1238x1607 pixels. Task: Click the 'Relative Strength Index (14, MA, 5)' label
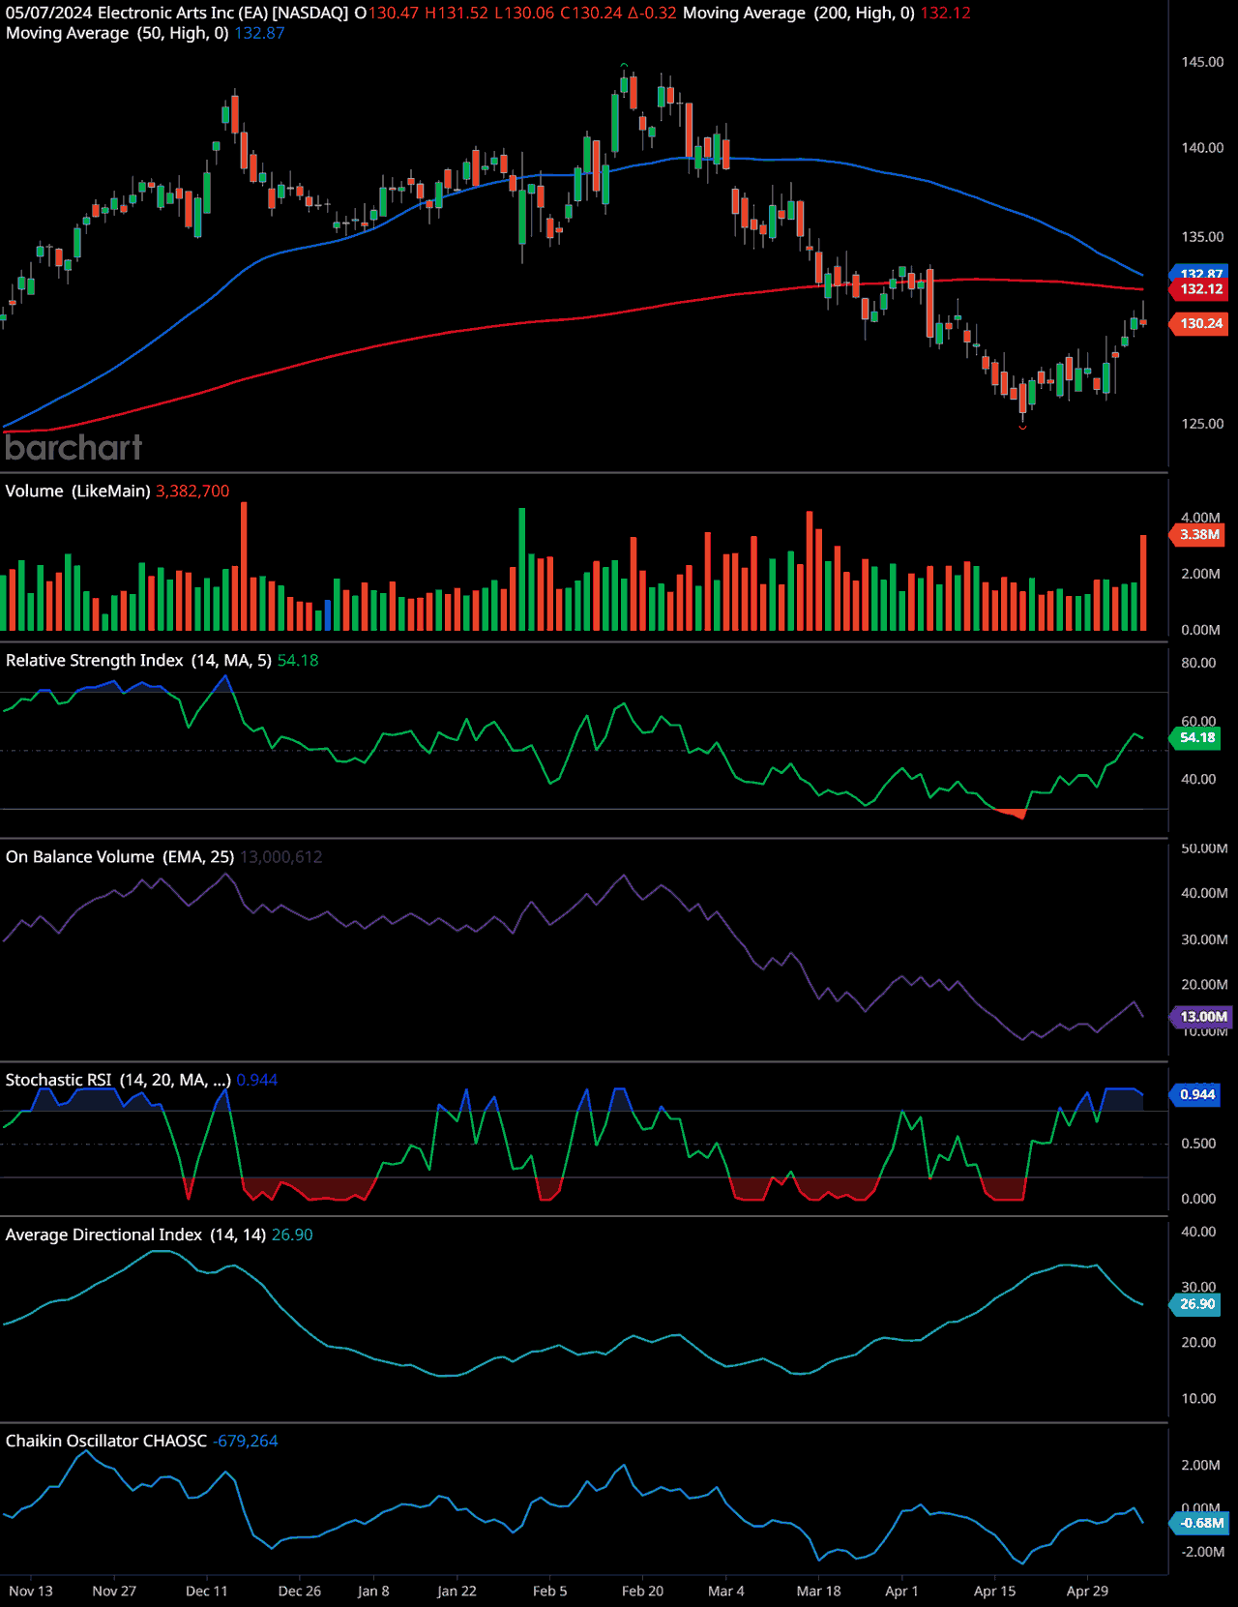(138, 661)
